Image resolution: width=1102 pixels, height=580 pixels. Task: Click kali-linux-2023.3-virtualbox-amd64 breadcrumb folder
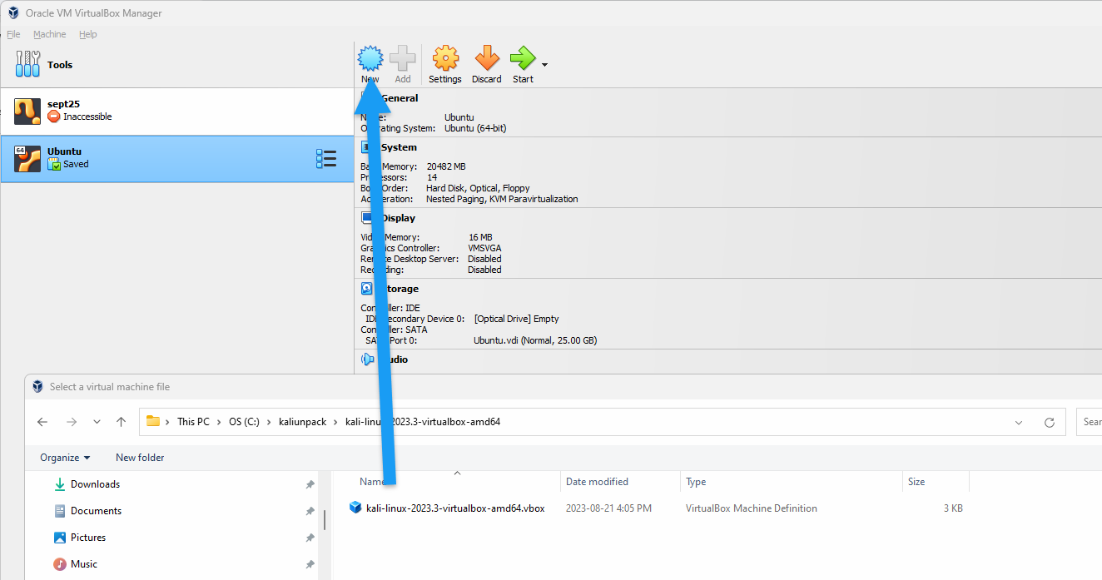click(x=423, y=422)
